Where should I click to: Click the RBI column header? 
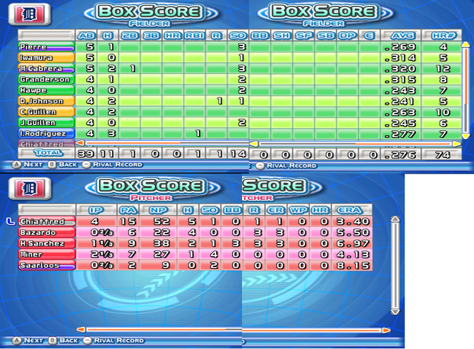tap(195, 35)
